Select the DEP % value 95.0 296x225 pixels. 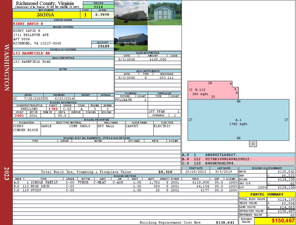(62, 116)
